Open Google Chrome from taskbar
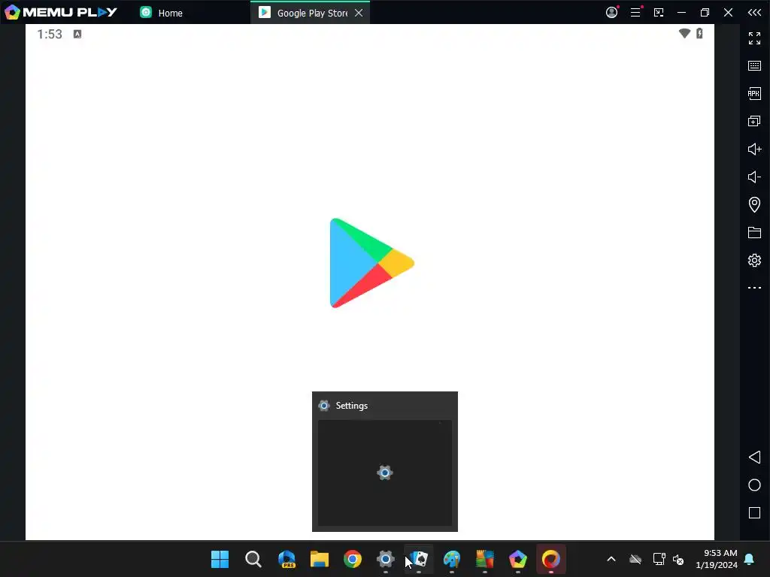Screen dimensions: 770x577 353,559
